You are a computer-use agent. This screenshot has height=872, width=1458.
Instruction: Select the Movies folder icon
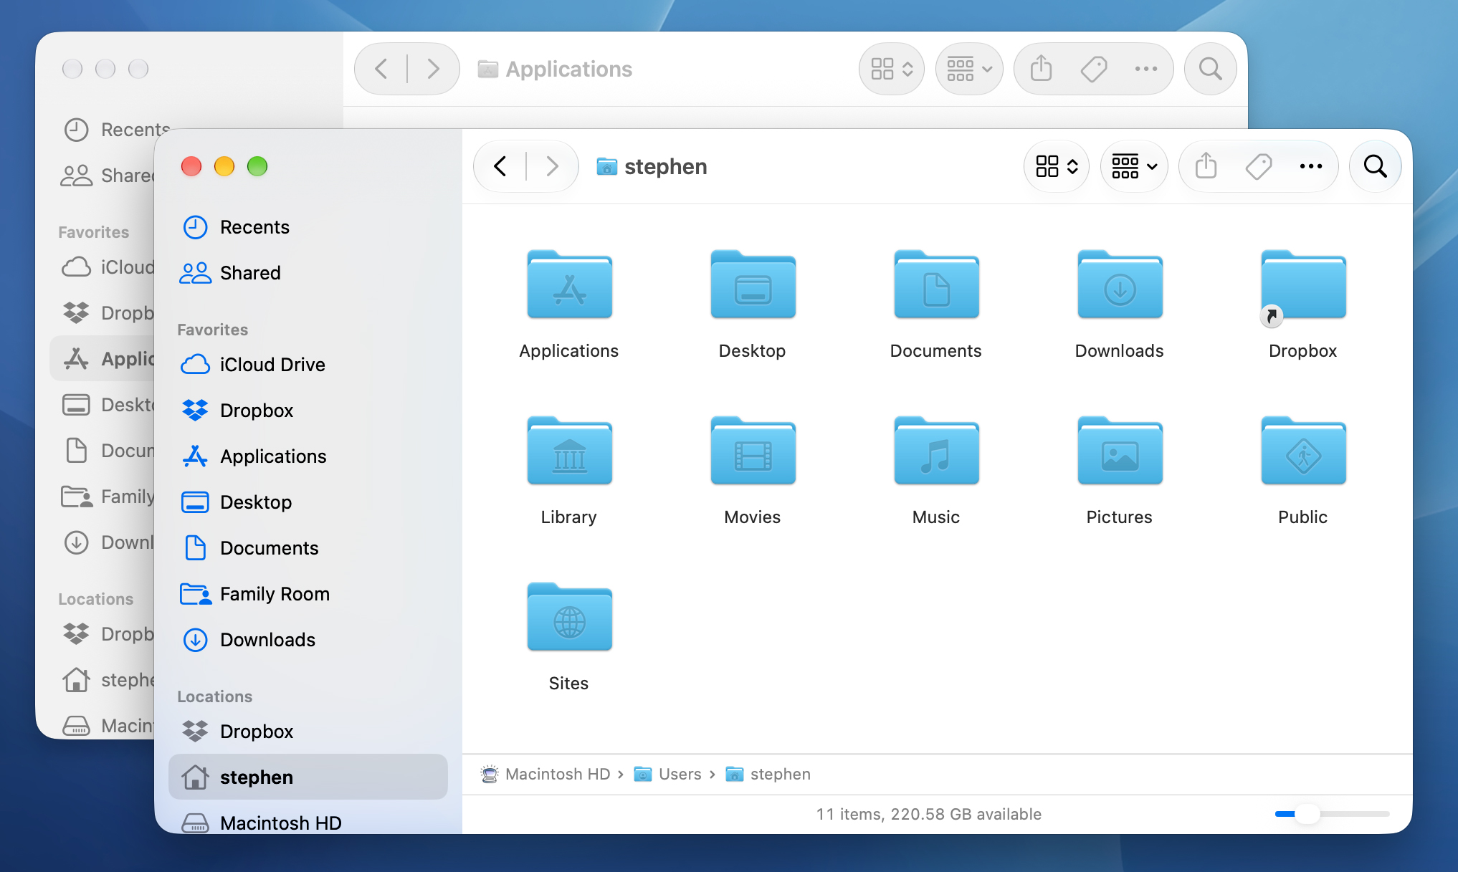coord(753,451)
